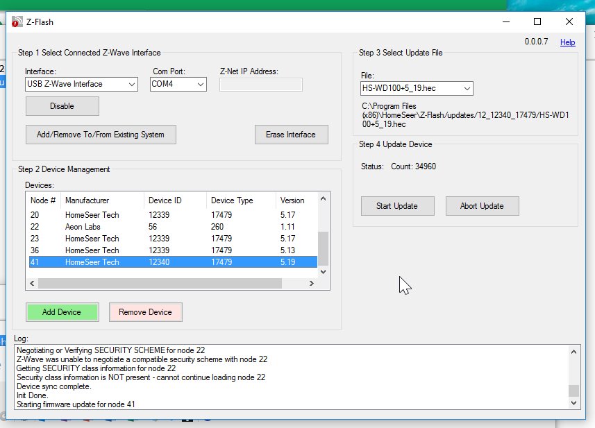Click log line 'Device sync complete.'

pyautogui.click(x=54, y=386)
